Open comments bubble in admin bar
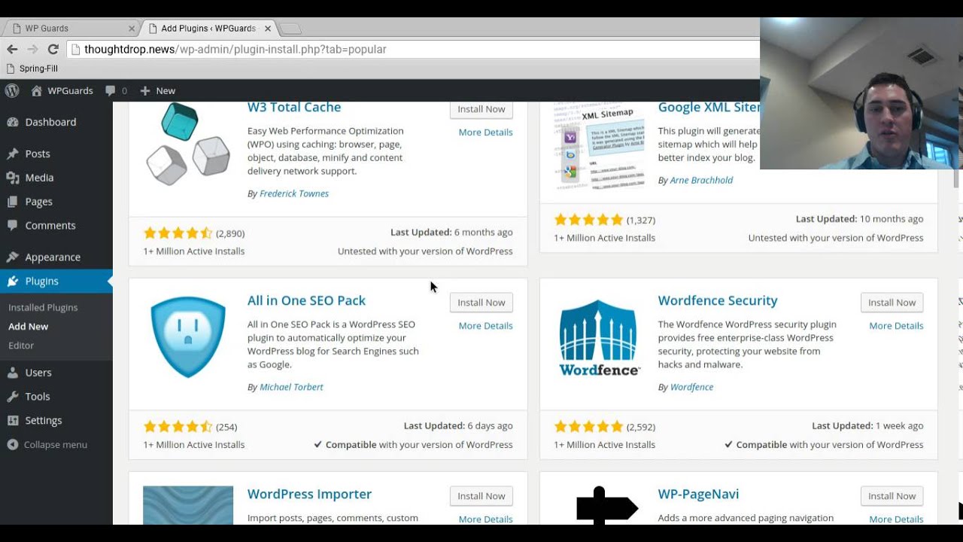Image resolution: width=963 pixels, height=542 pixels. [111, 91]
